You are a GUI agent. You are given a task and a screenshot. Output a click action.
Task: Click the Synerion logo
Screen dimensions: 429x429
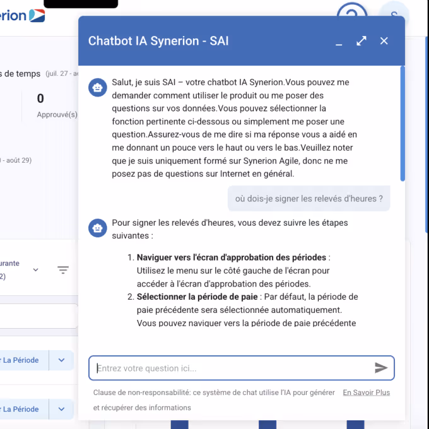click(x=23, y=16)
